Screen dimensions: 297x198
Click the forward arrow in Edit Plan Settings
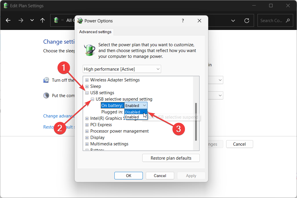(21, 20)
